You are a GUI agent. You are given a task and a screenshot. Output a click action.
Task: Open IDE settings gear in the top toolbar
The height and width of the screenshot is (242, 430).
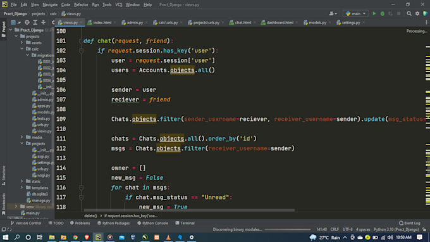(417, 13)
